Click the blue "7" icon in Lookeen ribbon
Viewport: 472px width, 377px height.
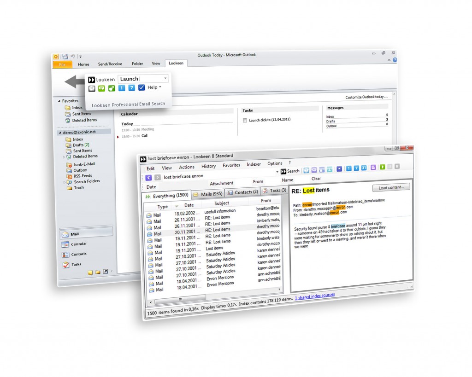(x=132, y=87)
